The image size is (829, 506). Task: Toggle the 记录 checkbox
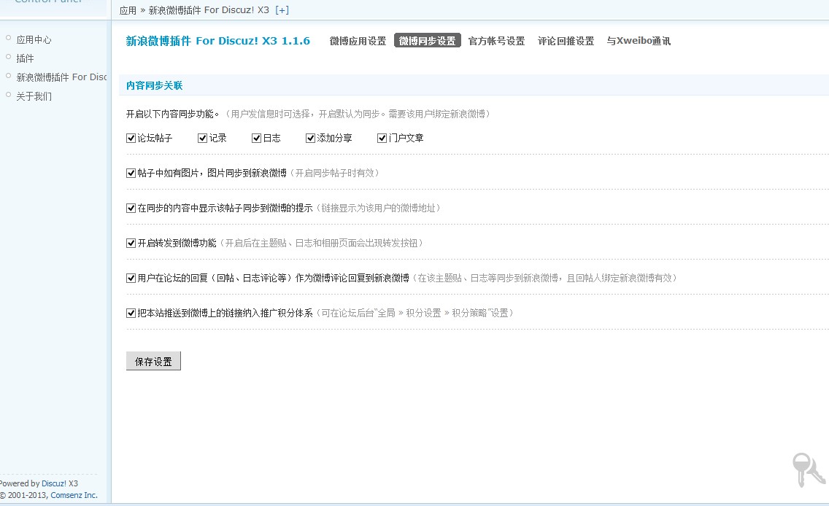pyautogui.click(x=203, y=138)
